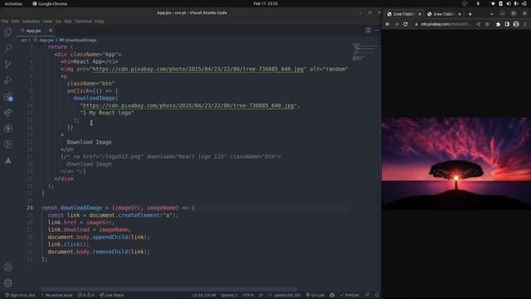Open the Search view in the activity bar
The height and width of the screenshot is (299, 531).
click(8, 48)
